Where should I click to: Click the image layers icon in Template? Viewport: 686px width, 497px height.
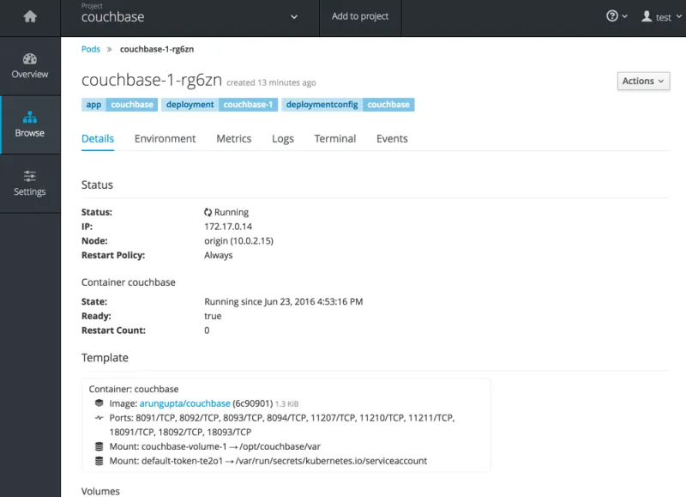[x=99, y=403]
